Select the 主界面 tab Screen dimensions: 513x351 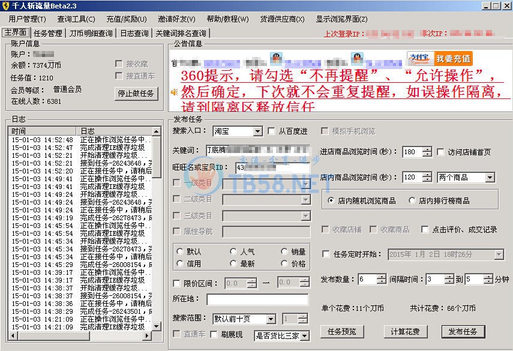pos(16,33)
